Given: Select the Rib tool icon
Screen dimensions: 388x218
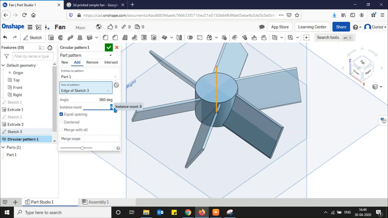Looking at the screenshot, I should click(134, 38).
